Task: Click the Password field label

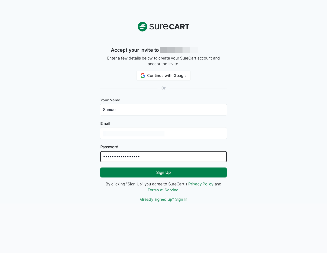Action: click(x=109, y=147)
